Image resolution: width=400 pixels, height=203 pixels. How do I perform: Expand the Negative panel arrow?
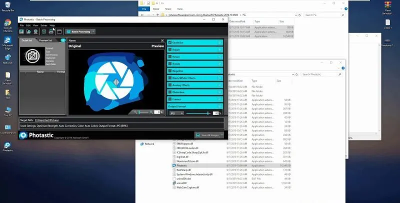pos(220,71)
